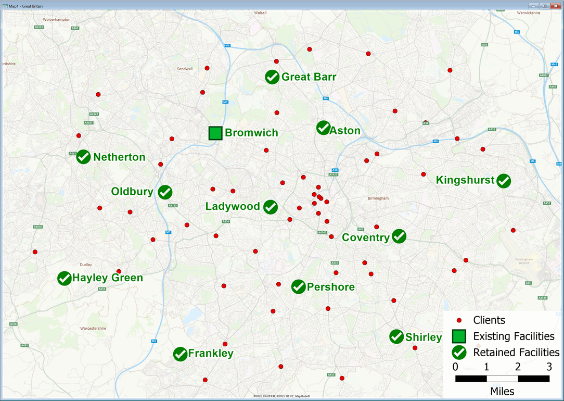
Task: Click the A491 road shield
Action: click(24, 346)
